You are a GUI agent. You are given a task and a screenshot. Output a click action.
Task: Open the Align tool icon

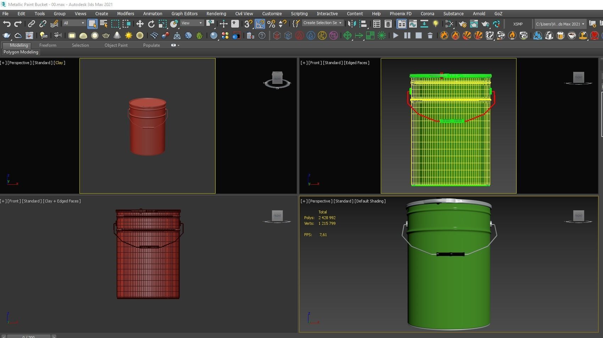[363, 24]
